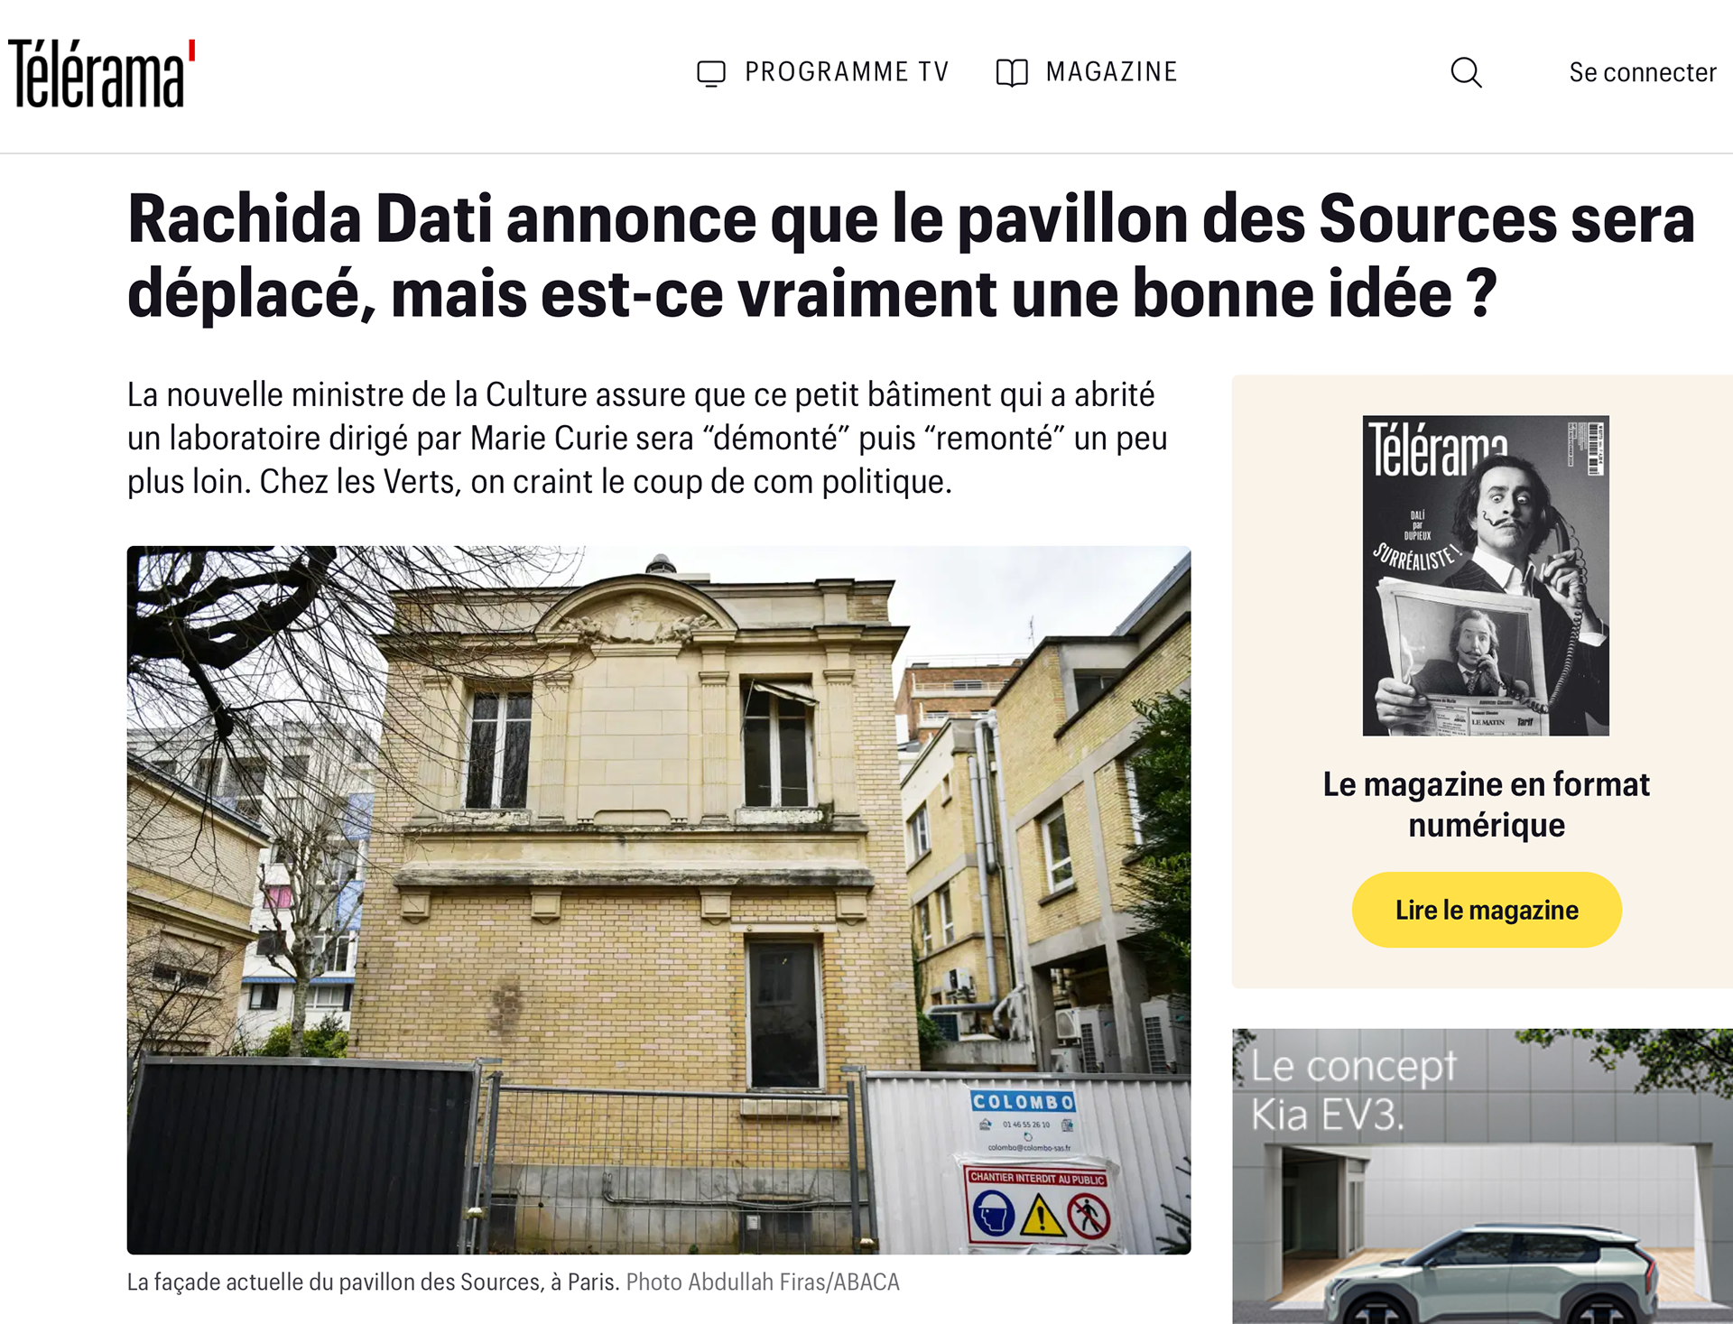Click the photo credit Abdullah Firas/ABACA
1733x1324 pixels.
(763, 1282)
